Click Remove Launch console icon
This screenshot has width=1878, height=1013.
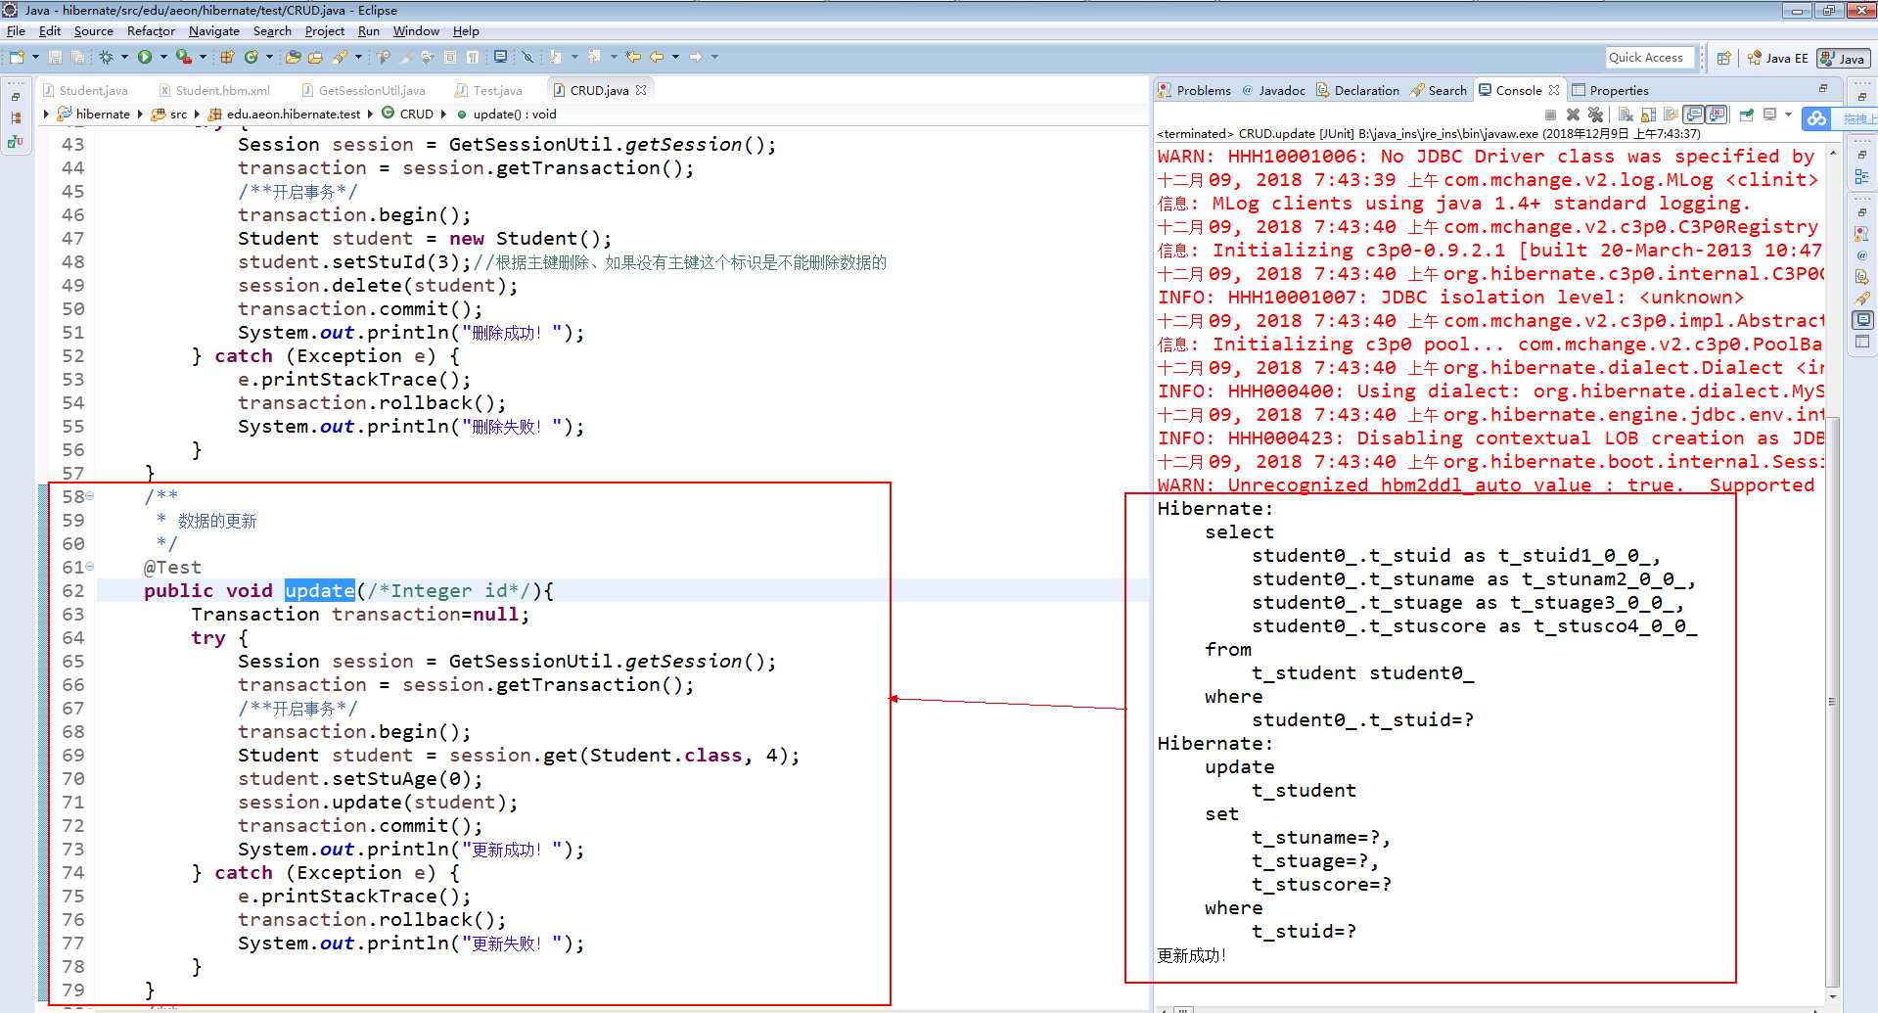1573,115
